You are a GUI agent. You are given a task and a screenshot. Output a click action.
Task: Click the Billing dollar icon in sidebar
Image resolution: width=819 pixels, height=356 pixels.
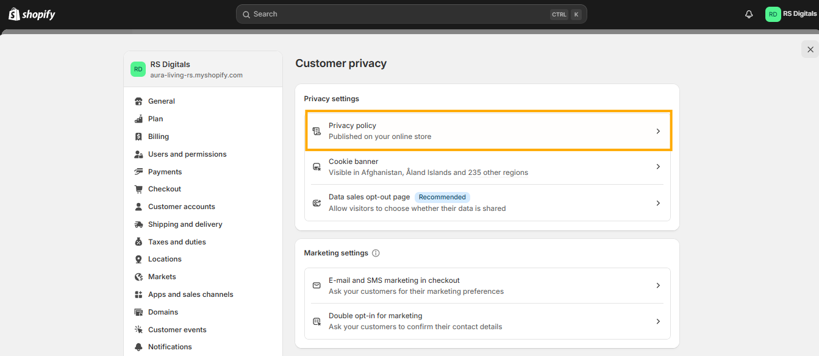(x=138, y=137)
